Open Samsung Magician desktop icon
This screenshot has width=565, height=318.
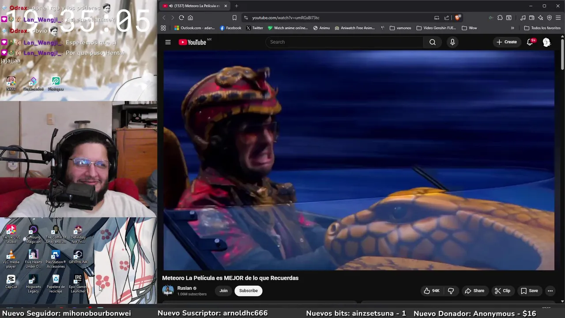click(33, 235)
